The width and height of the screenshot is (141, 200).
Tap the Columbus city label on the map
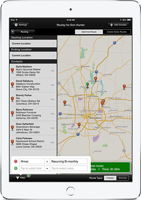[x=95, y=118]
